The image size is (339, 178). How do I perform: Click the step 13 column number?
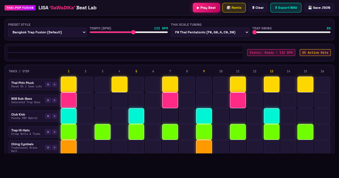point(271,71)
